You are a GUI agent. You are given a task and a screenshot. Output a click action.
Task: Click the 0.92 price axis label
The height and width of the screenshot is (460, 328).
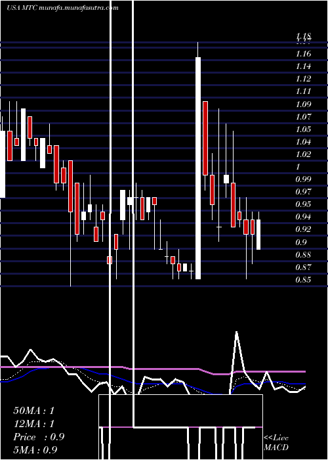click(303, 229)
